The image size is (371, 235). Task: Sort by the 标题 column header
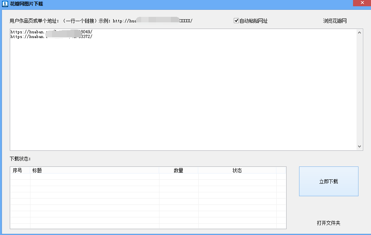pos(94,170)
